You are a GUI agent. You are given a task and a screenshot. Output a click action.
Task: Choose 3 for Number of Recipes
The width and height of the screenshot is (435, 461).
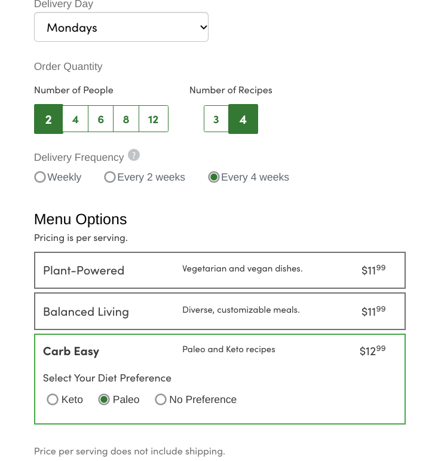[x=216, y=119]
